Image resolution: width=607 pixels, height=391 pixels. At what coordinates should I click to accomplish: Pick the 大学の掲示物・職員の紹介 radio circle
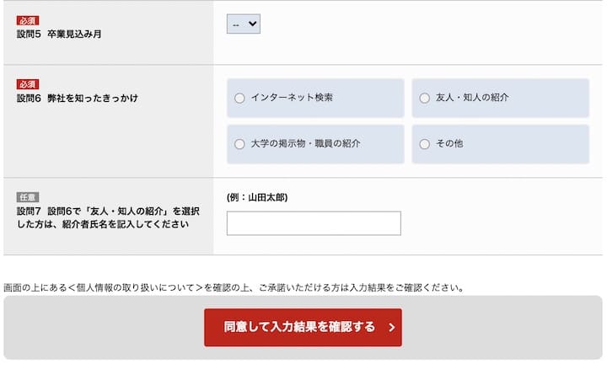239,144
